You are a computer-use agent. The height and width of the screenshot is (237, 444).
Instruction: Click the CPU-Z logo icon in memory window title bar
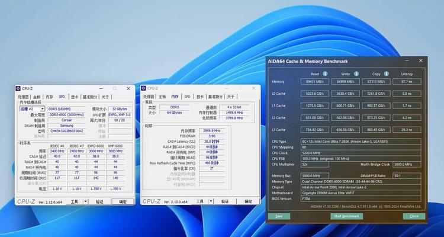(x=144, y=88)
